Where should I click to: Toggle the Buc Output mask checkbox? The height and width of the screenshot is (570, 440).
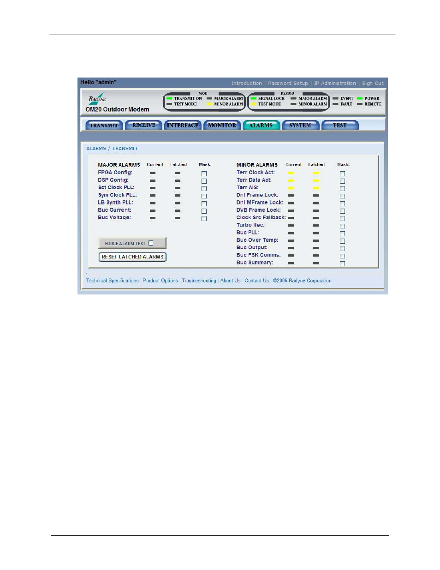342,248
